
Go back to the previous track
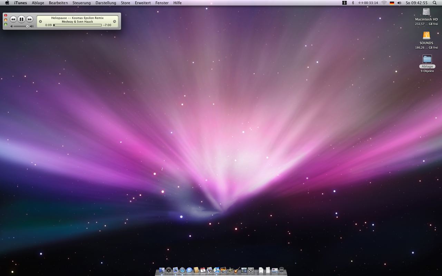(x=13, y=19)
